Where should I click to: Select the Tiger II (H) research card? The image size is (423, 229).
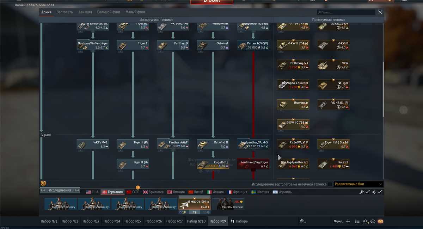point(133,164)
